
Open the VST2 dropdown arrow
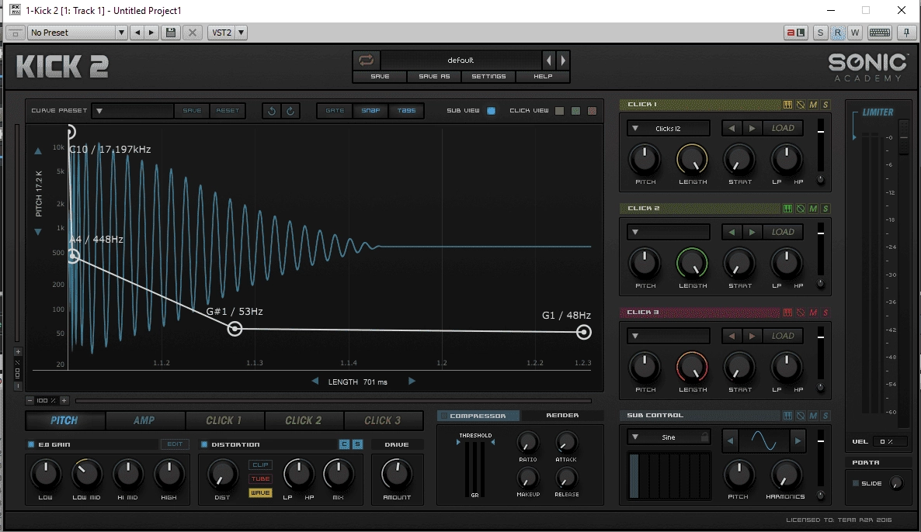[241, 33]
